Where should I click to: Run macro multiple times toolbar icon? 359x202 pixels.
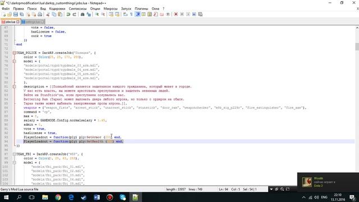194,15
